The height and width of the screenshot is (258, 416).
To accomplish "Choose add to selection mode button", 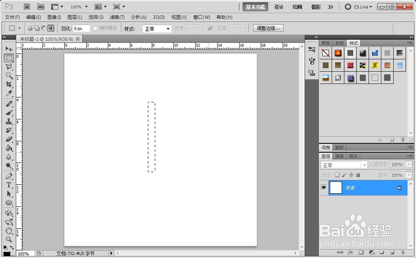I will (x=37, y=28).
